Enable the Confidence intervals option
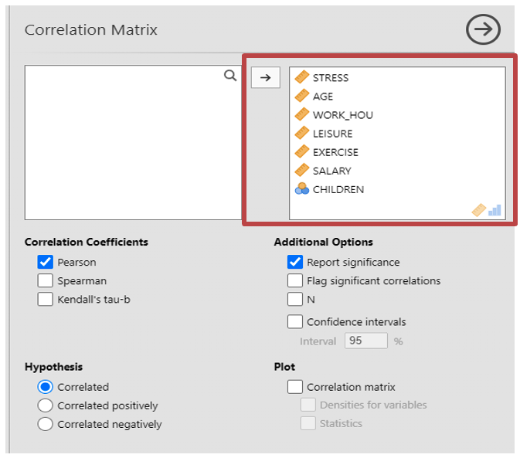Screen dimensions: 520x458 [x=294, y=322]
